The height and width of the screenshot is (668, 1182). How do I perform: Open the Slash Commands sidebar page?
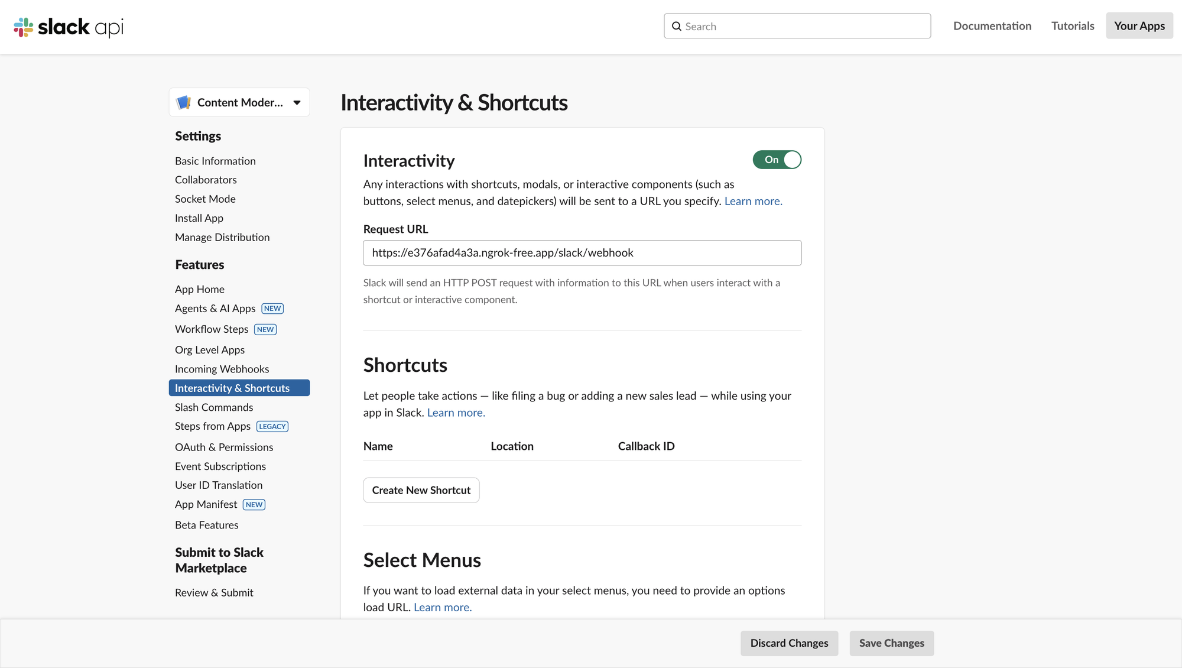pyautogui.click(x=214, y=407)
